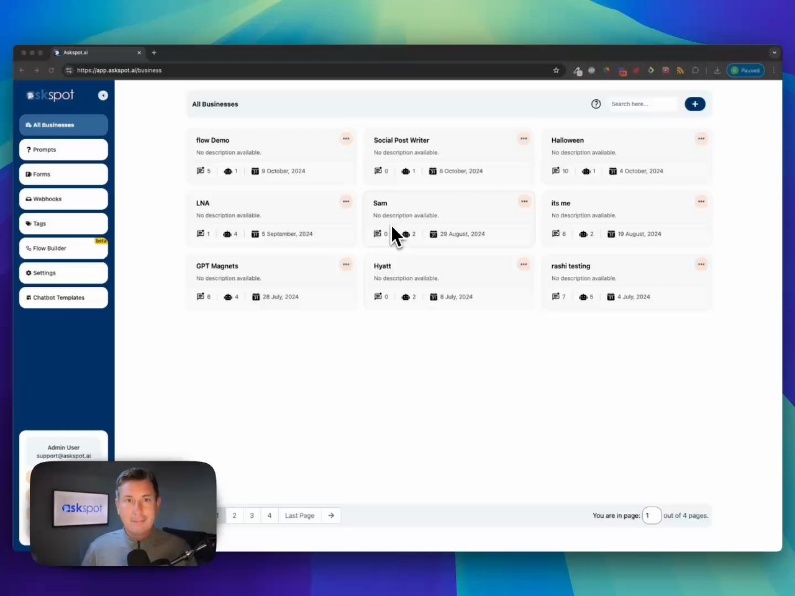Bookmark page with star icon
The height and width of the screenshot is (596, 795).
[556, 70]
